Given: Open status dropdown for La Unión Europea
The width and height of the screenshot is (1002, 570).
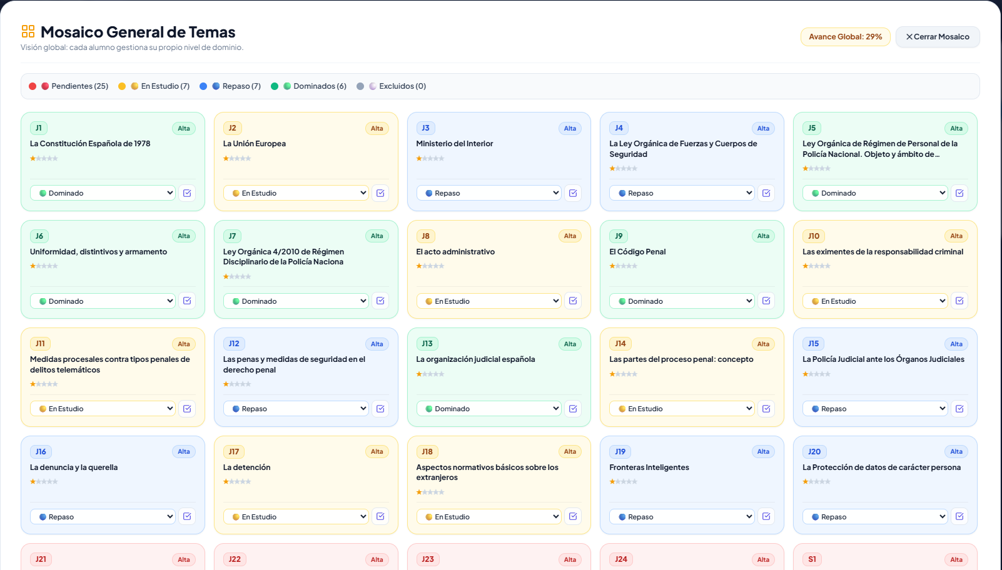Looking at the screenshot, I should 296,193.
